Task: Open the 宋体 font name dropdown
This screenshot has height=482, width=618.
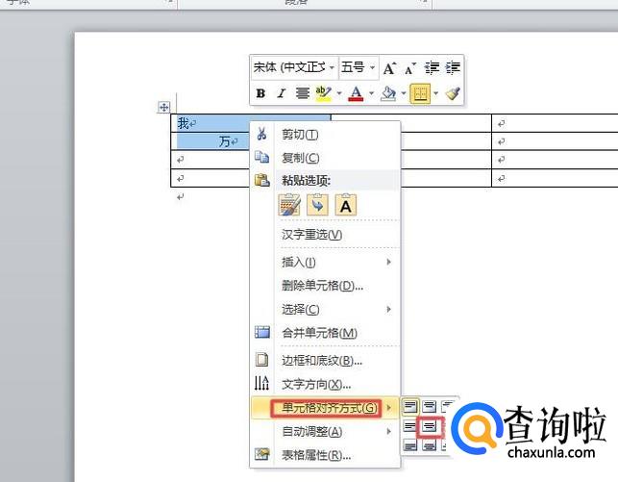Action: click(332, 67)
